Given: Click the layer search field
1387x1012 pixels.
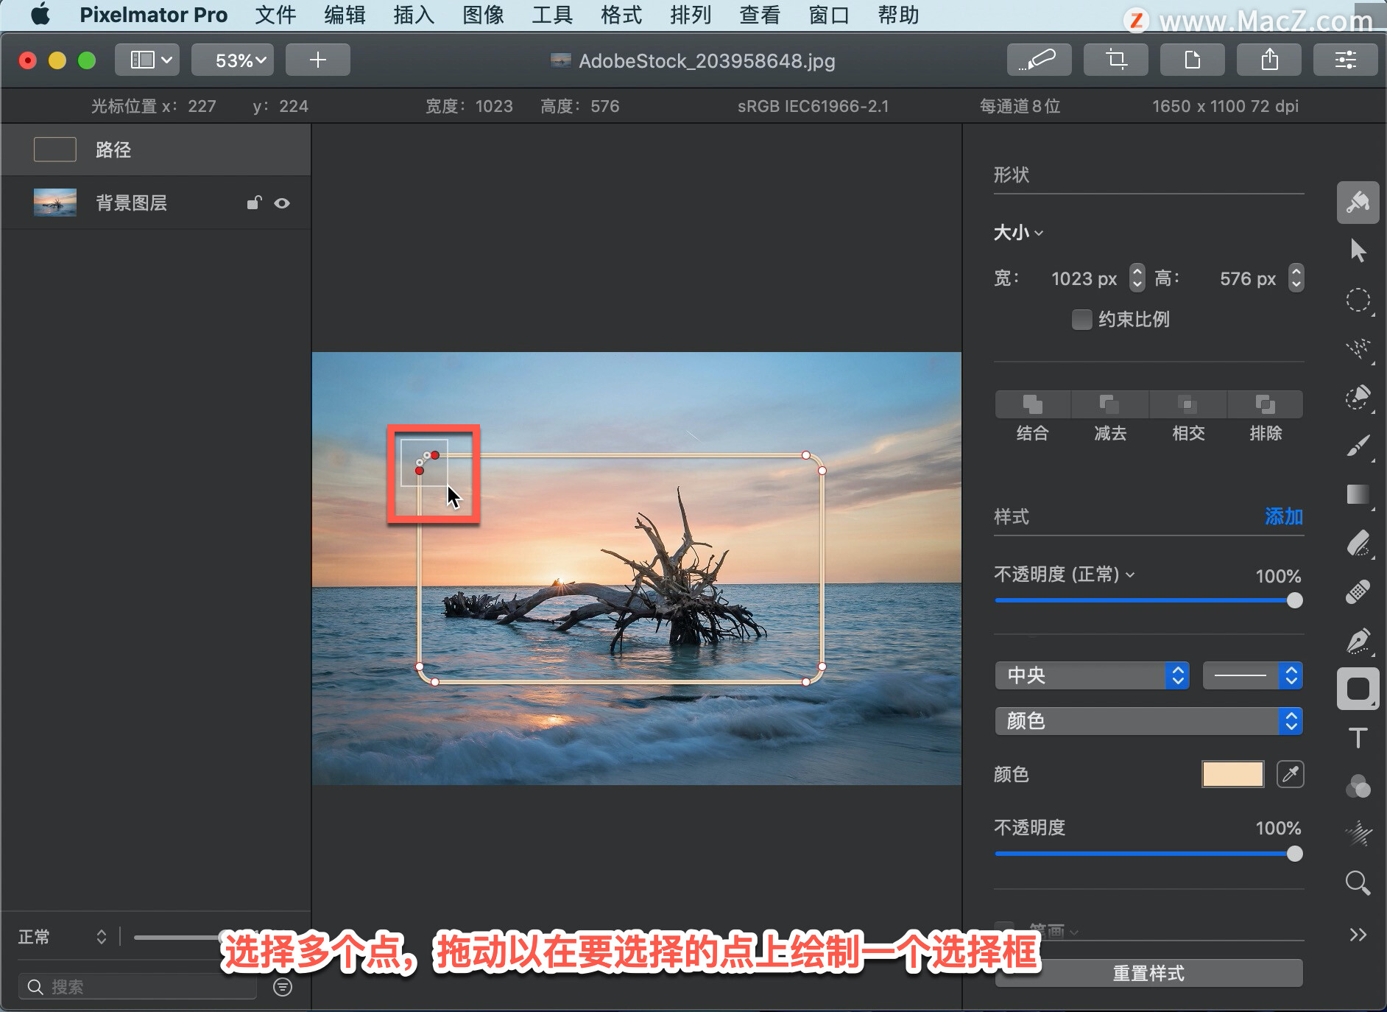Looking at the screenshot, I should pos(138,987).
